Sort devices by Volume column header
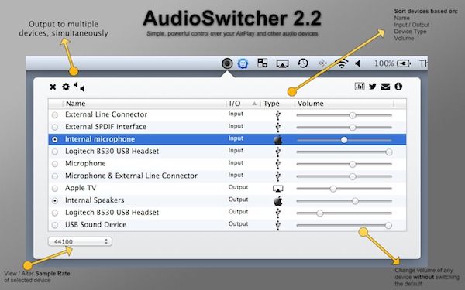465x290 pixels. point(344,104)
